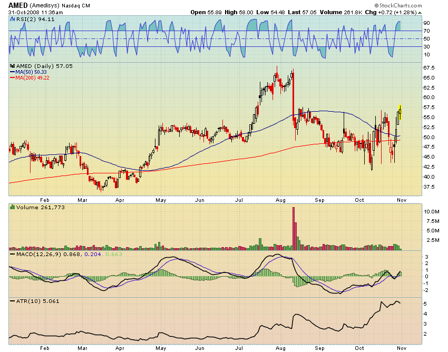
Task: Click the black ATR(10) legend dash
Action: [12, 301]
